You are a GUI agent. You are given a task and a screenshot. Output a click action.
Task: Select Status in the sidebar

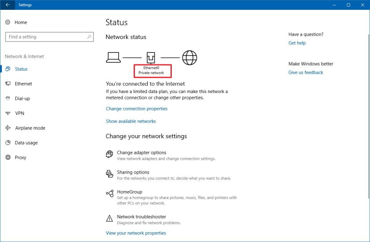[21, 69]
